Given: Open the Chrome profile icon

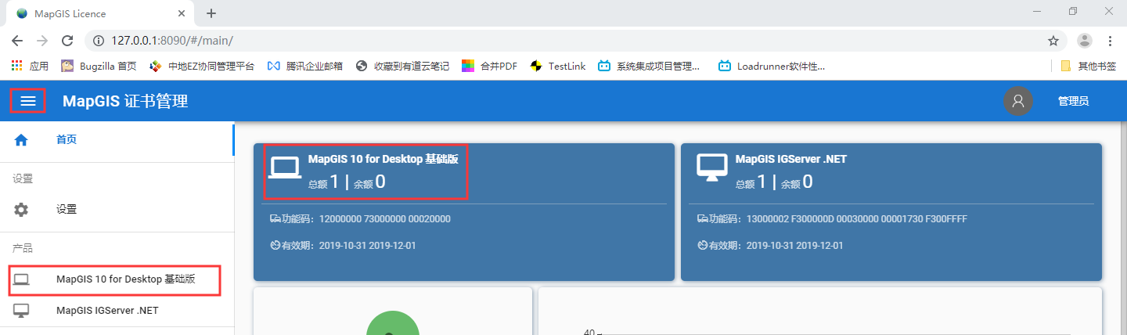Looking at the screenshot, I should (1085, 41).
